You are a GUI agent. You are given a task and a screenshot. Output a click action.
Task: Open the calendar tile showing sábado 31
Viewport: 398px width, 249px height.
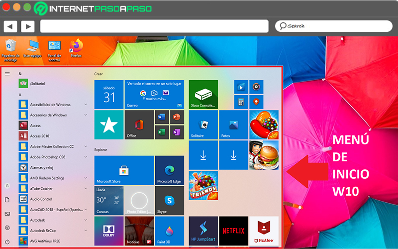(109, 95)
